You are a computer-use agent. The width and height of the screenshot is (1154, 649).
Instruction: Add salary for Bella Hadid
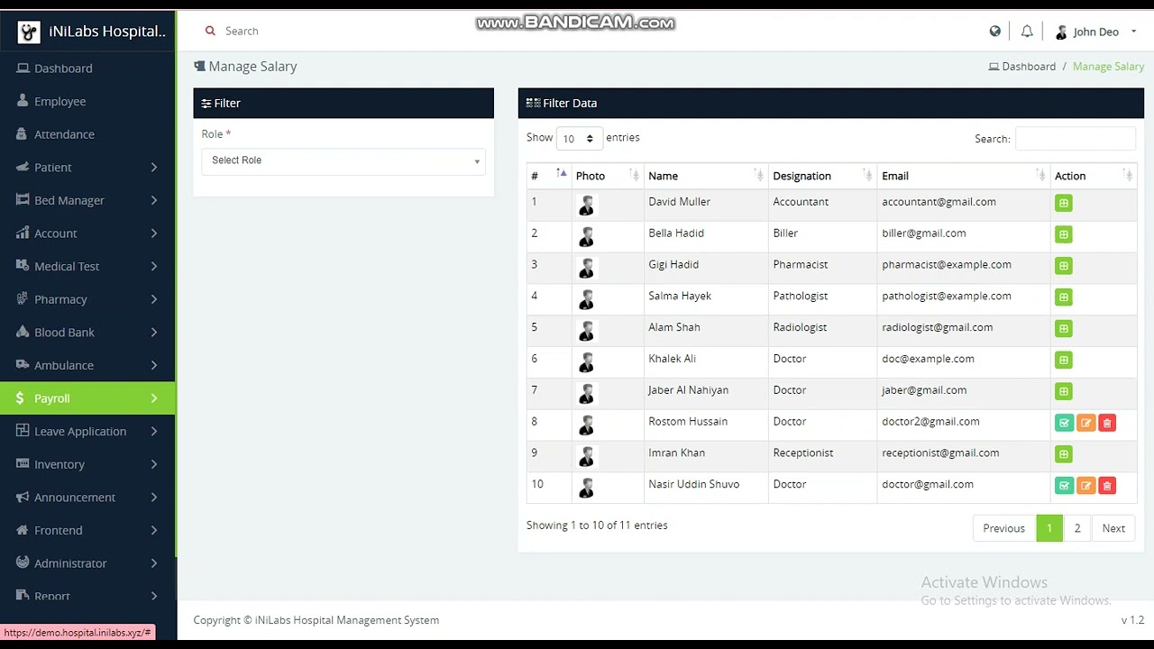(1064, 234)
